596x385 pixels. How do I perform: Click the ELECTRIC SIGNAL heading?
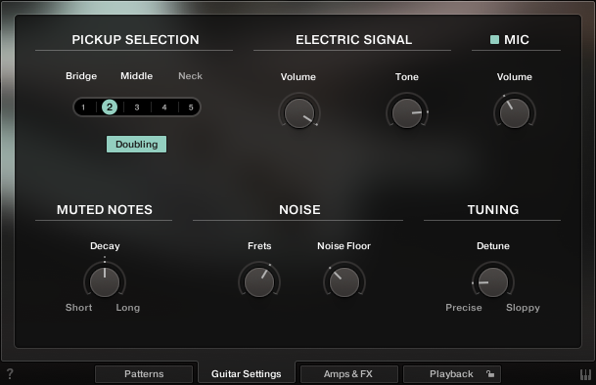[x=354, y=40]
